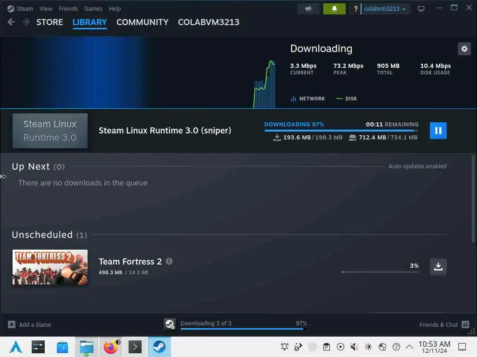477x357 pixels.
Task: Click the tray notifications bell icon
Action: point(285,347)
